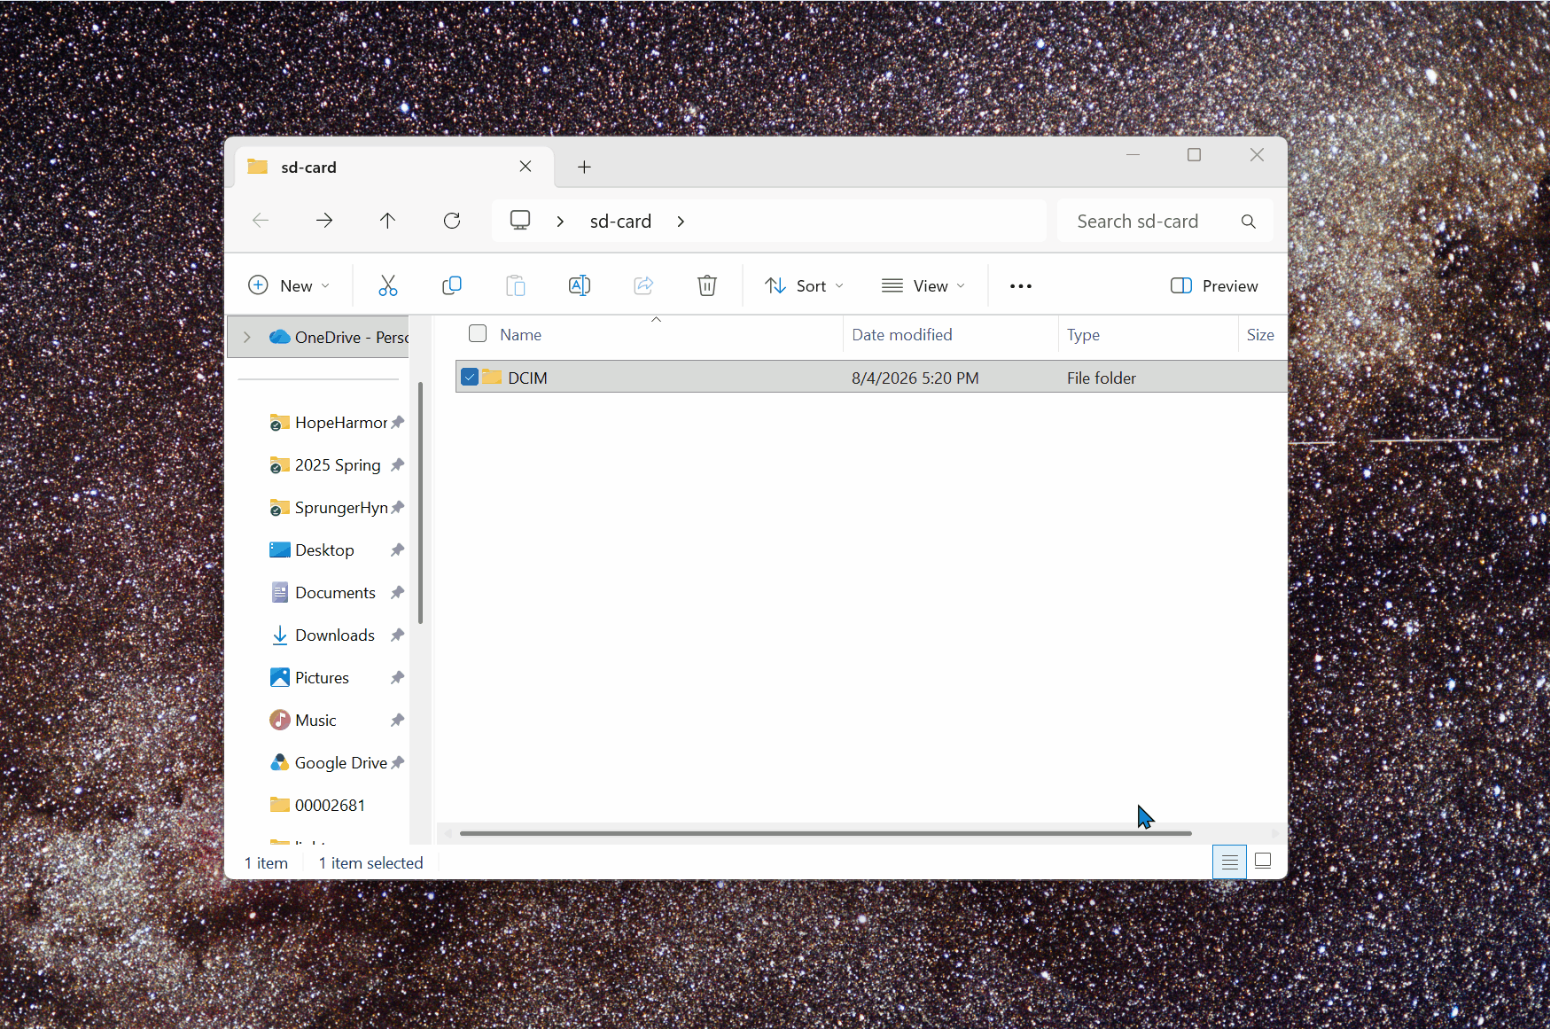Click the Paste clipboard icon
Screen dimensions: 1550x1029
(516, 285)
